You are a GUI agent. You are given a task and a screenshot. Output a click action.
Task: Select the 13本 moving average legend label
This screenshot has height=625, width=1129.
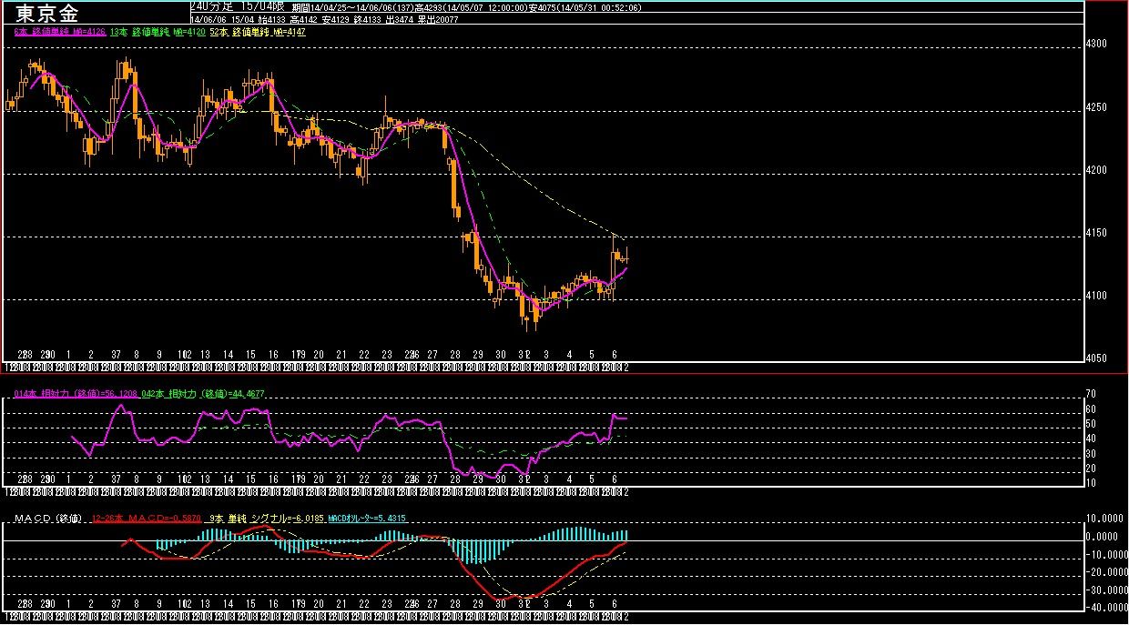pos(157,32)
